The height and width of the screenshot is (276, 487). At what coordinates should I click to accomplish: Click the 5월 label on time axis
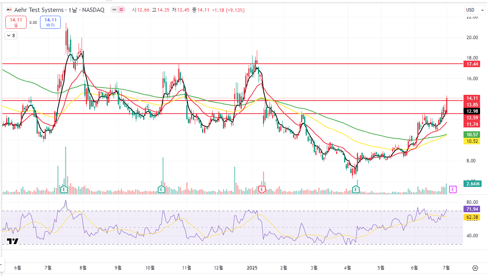pos(381,268)
